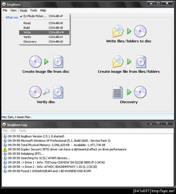This screenshot has width=176, height=194.
Task: Click green arrow in Create image file from files/folders
Action: [x=129, y=61]
